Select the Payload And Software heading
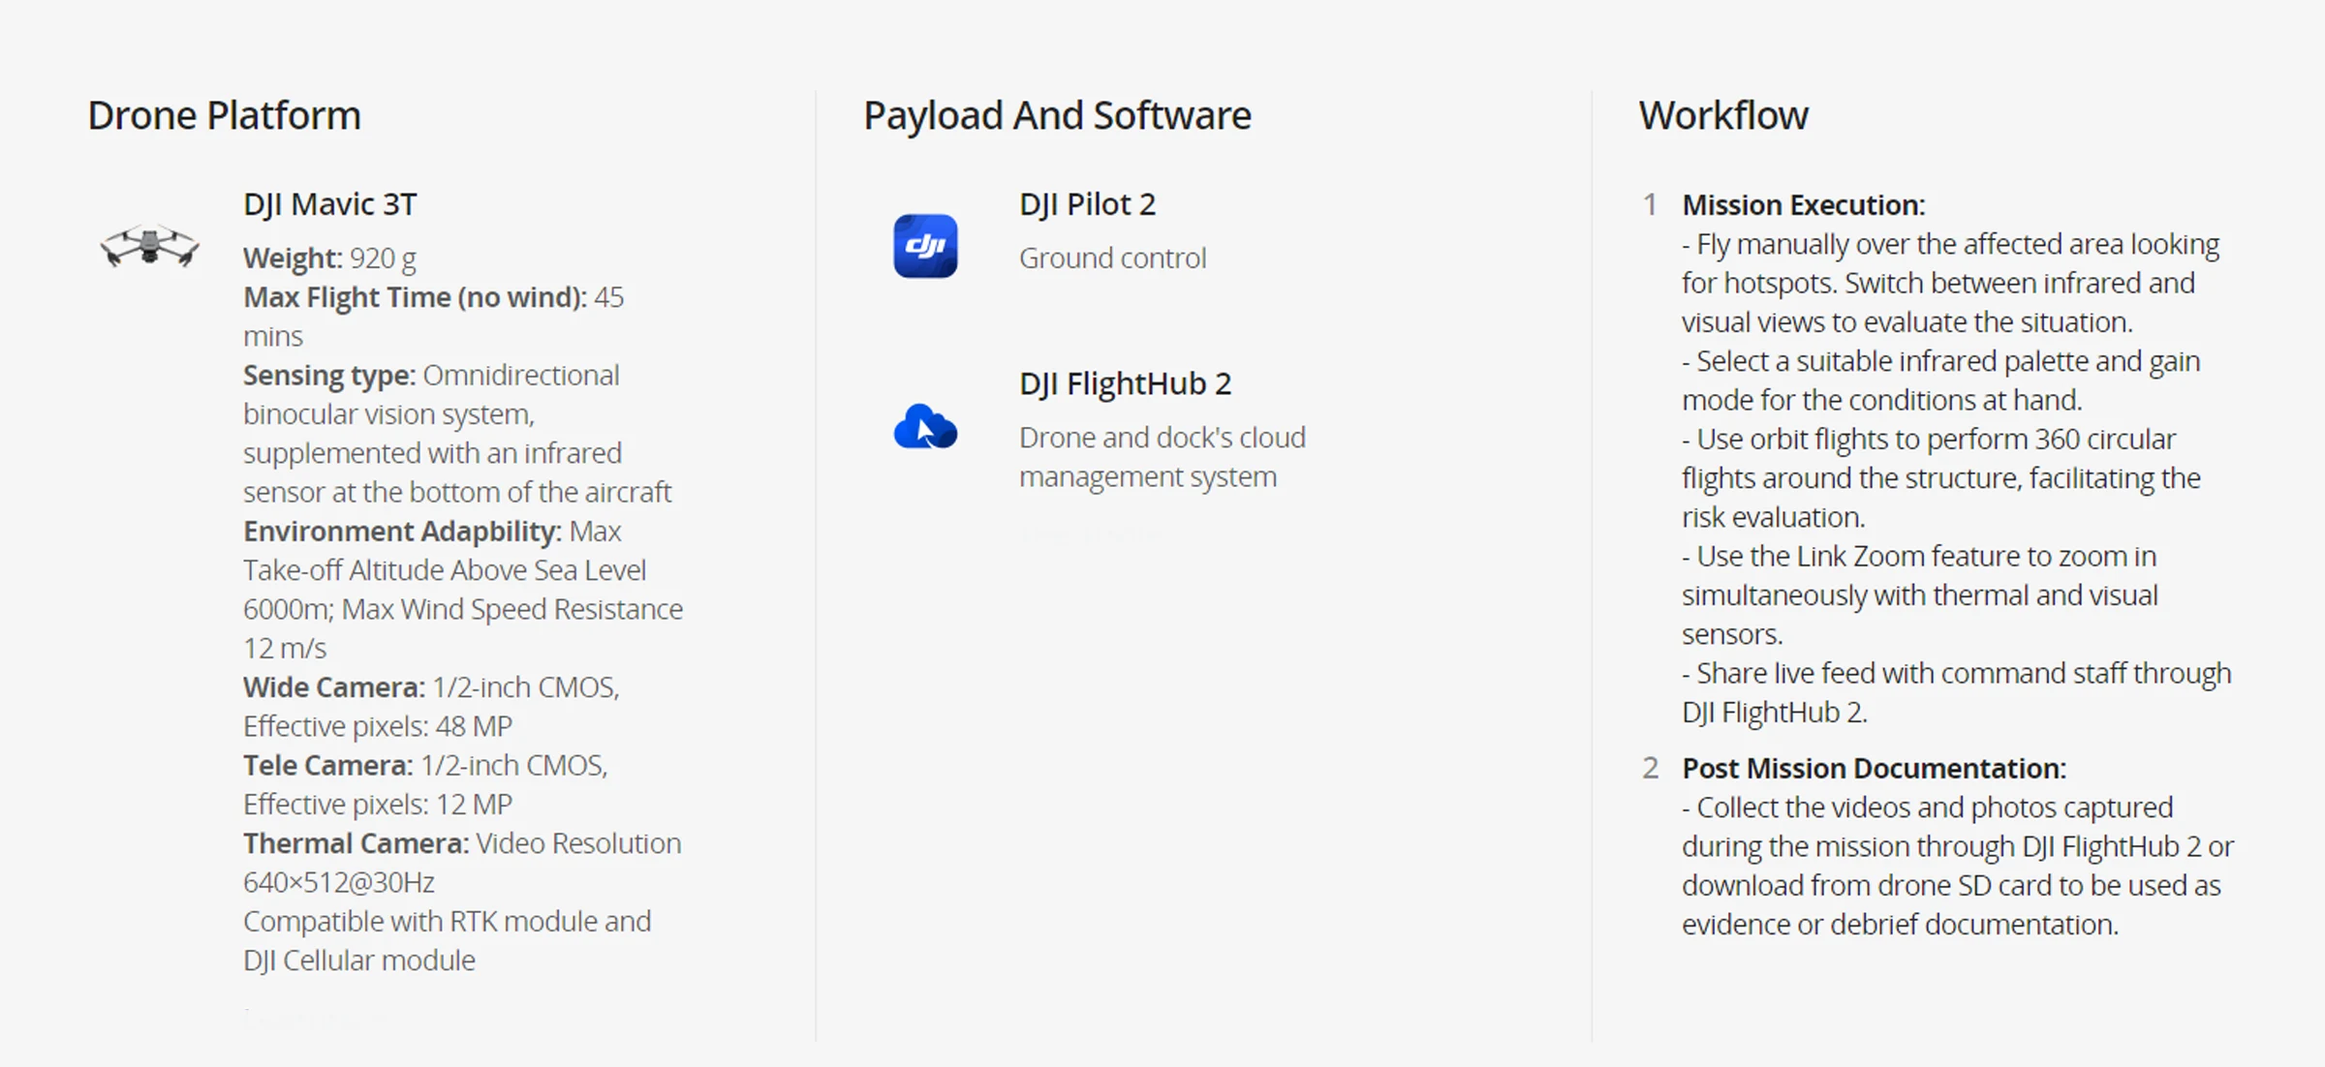The image size is (2325, 1067). coord(1057,115)
